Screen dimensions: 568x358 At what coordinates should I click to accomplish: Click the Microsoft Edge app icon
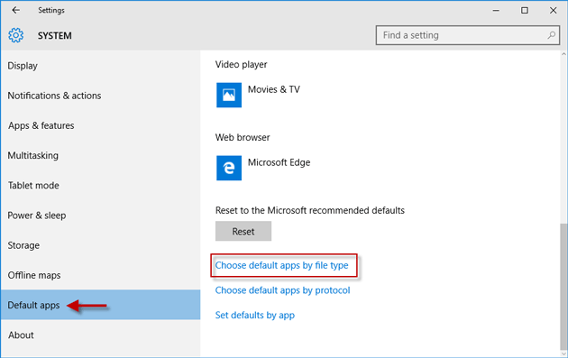pos(229,168)
